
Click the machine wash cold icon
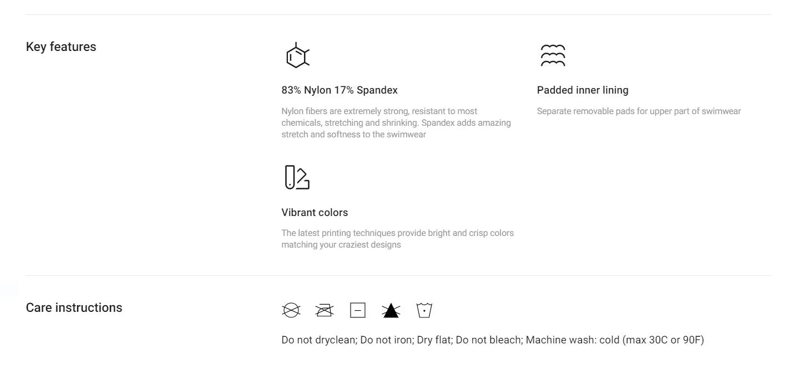(424, 310)
